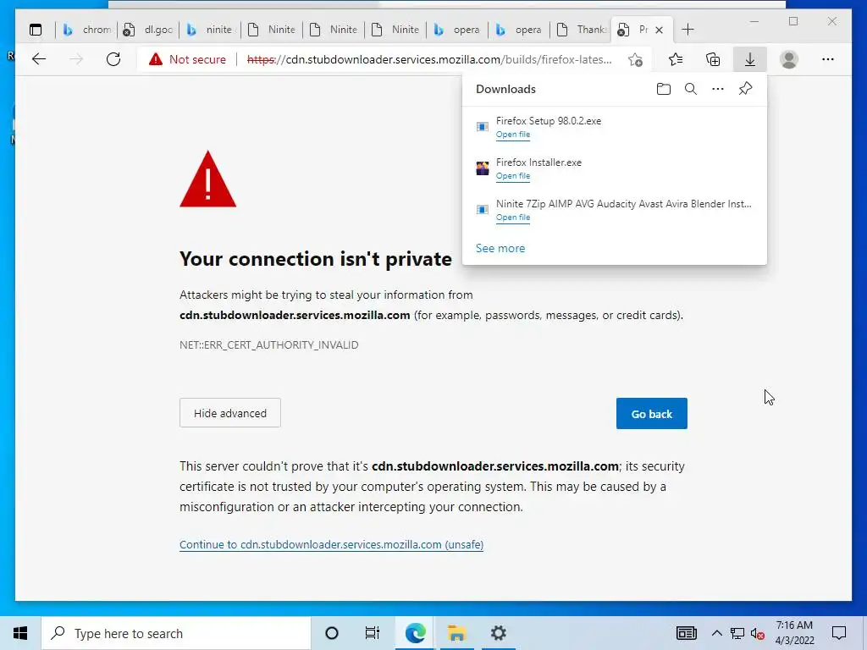
Task: Open More options in Downloads panel
Action: click(718, 89)
